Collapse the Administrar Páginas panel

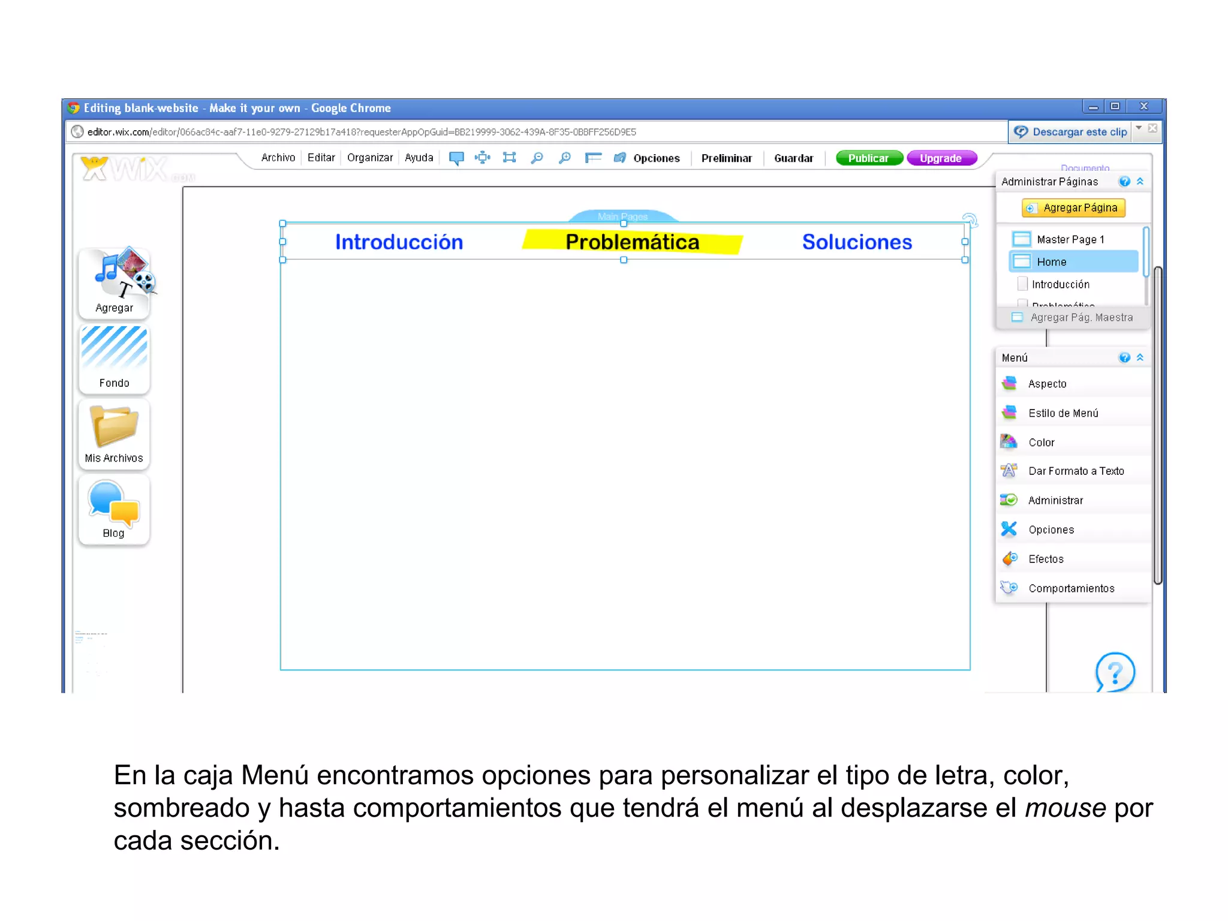[x=1140, y=181]
